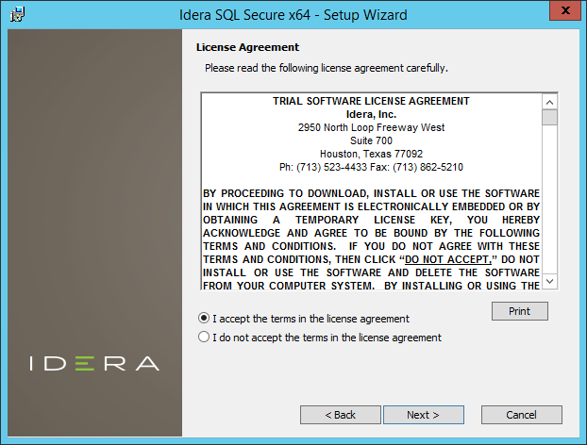Cancel the setup wizard
This screenshot has width=587, height=445.
click(x=522, y=415)
